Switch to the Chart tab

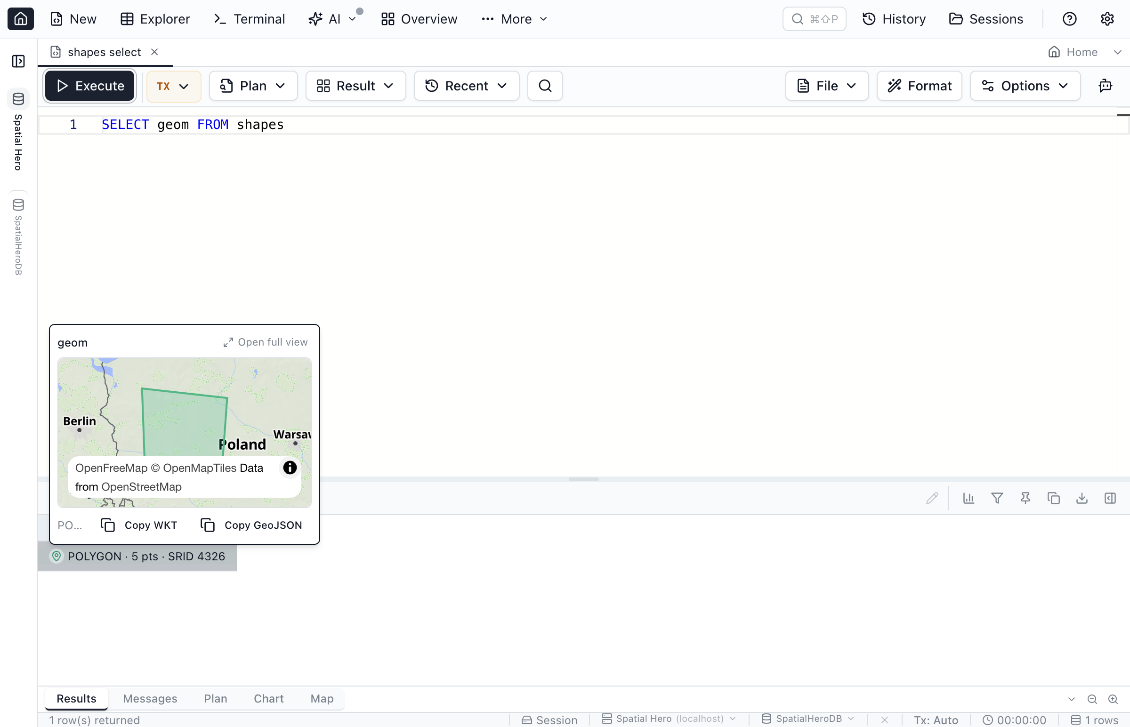(x=268, y=699)
